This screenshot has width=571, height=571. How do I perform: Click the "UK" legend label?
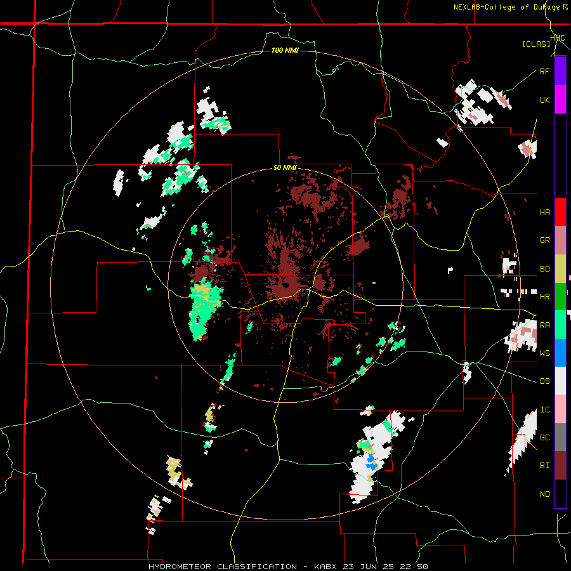coord(544,100)
